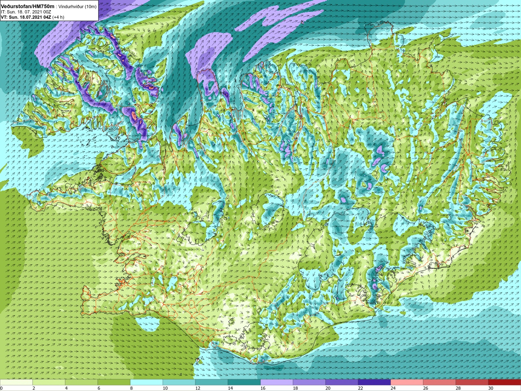Click the (+4 h) forecast offset text

pos(58,17)
